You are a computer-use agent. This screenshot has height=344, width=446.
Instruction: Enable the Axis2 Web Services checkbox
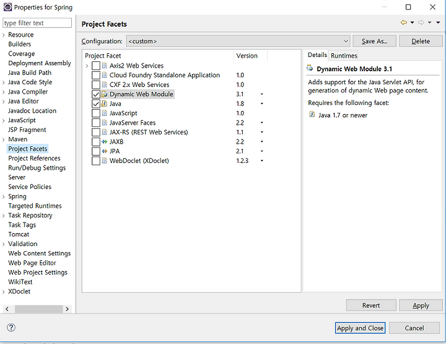click(96, 66)
